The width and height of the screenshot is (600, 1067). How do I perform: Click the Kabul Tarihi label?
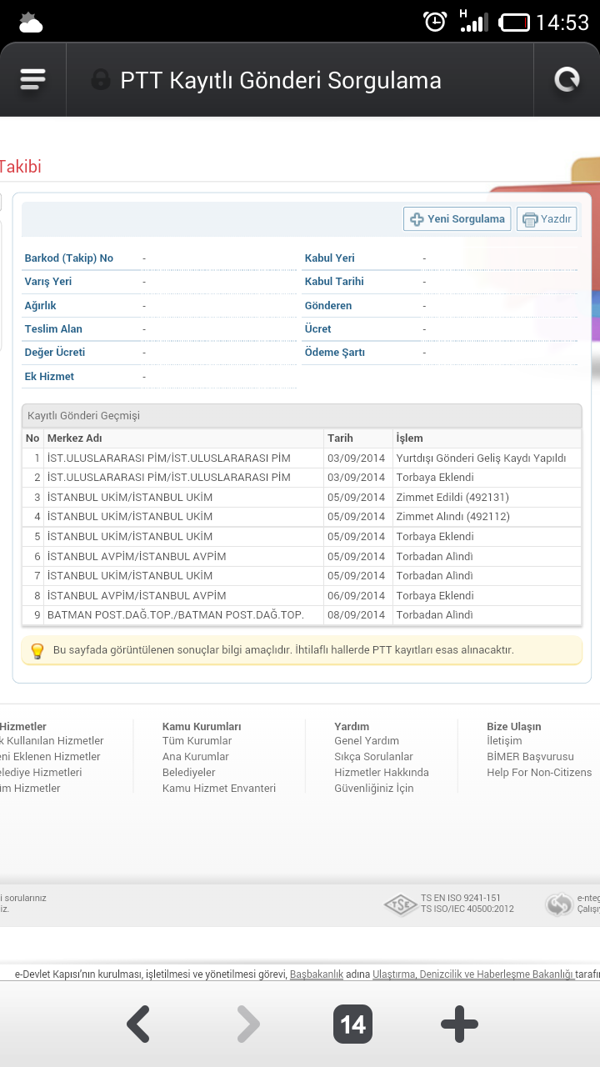334,281
